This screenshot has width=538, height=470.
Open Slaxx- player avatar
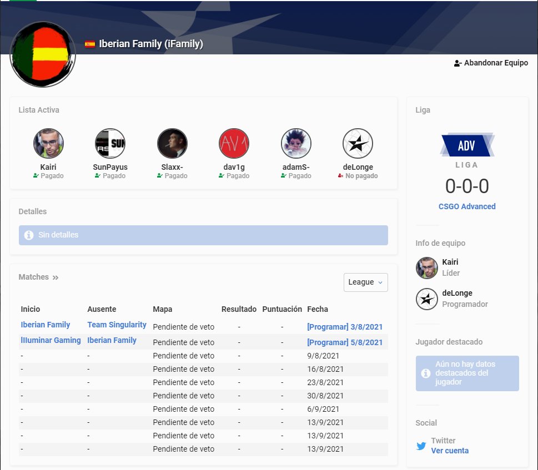(x=172, y=143)
